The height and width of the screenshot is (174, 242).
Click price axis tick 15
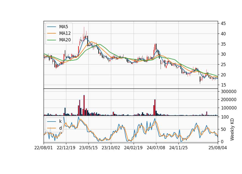[223, 85]
